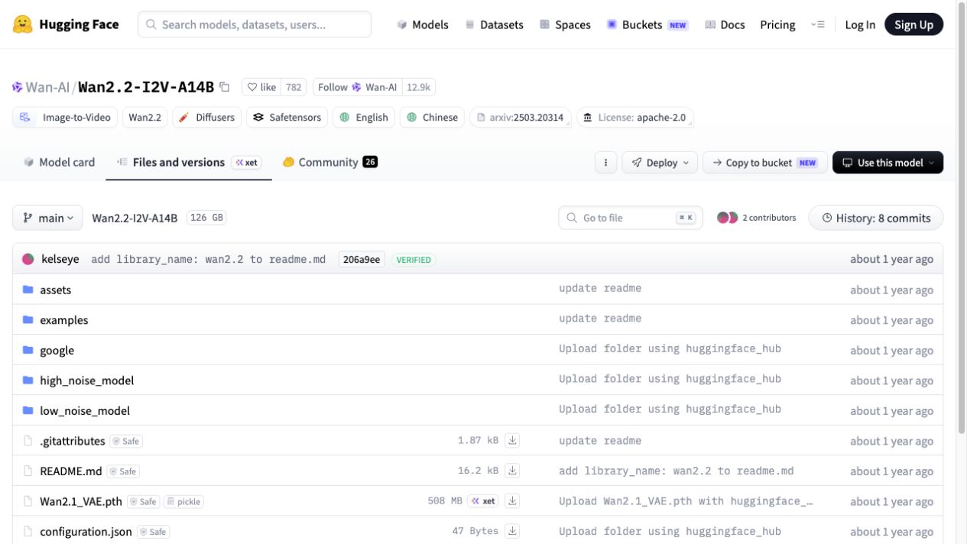Viewport: 967px width, 544px height.
Task: Click the low_noise_model folder icon
Action: coord(28,410)
